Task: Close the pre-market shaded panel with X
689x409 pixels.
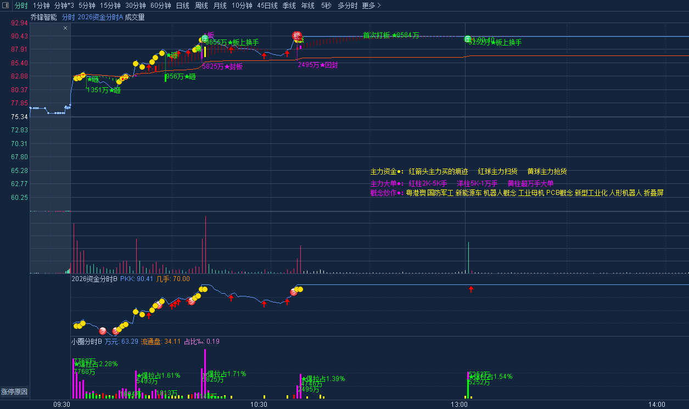Action: [x=65, y=27]
